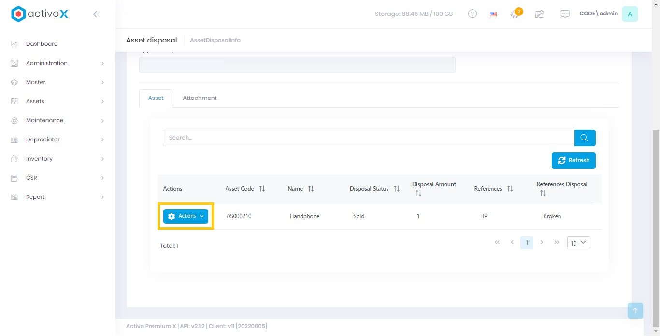The width and height of the screenshot is (660, 336).
Task: Open notifications bell with badge
Action: 515,14
